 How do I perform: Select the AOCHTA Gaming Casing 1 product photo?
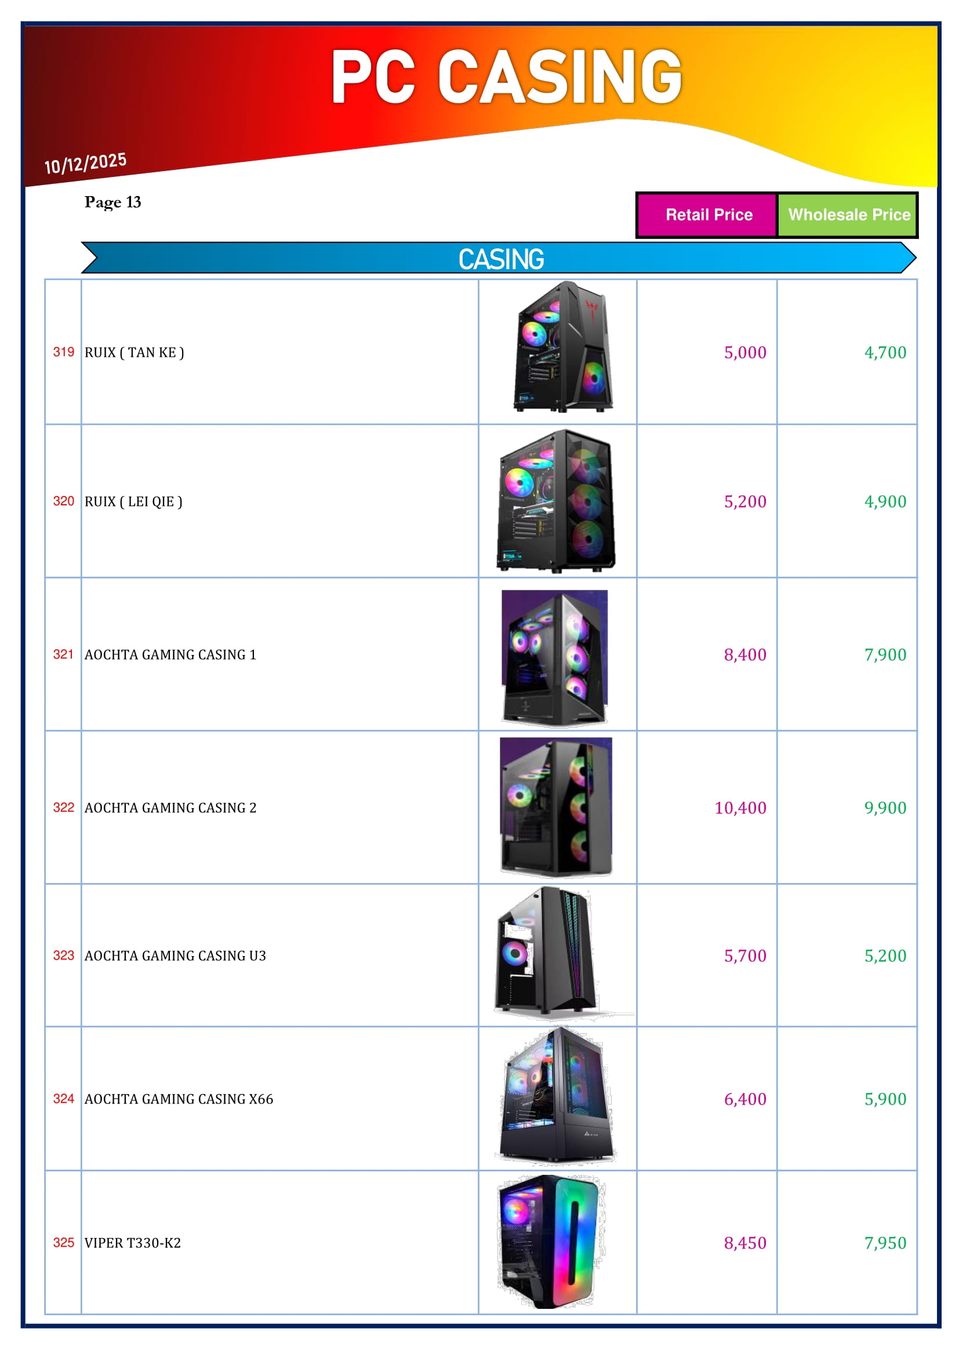[x=554, y=657]
